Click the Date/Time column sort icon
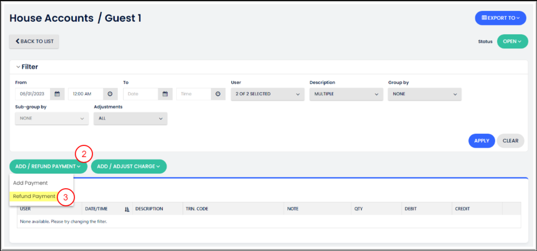 point(127,209)
